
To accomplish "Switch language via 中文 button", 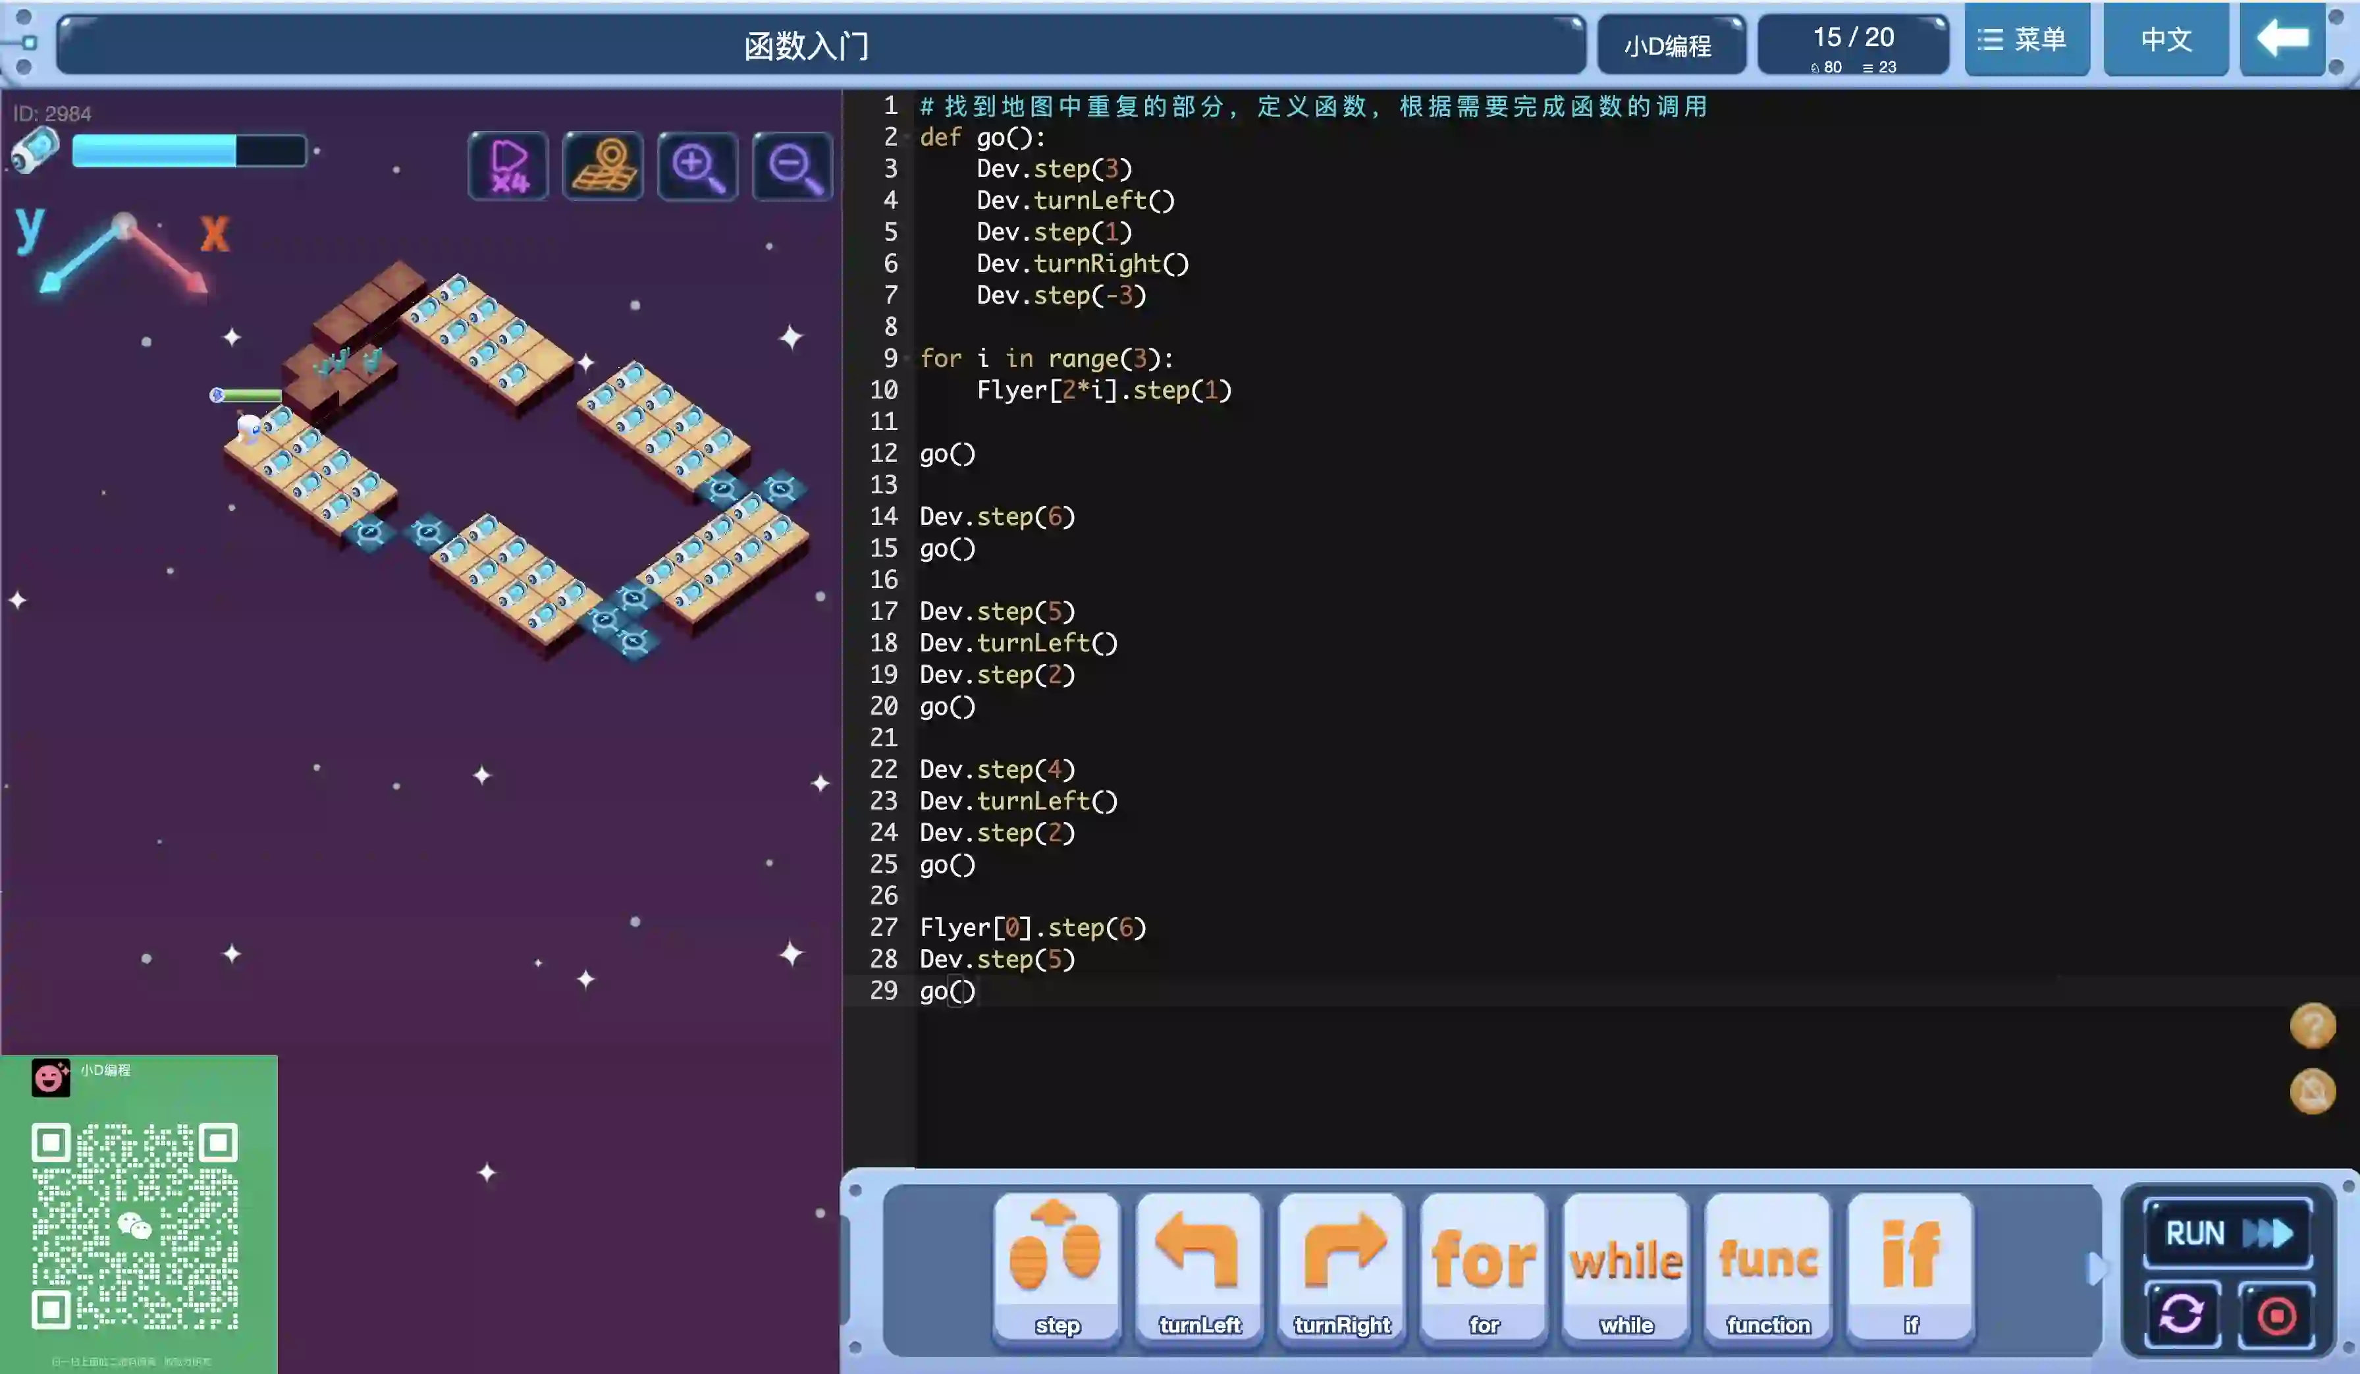I will 2165,40.
